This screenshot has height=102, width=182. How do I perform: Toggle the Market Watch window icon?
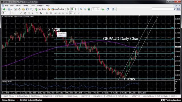15,9
